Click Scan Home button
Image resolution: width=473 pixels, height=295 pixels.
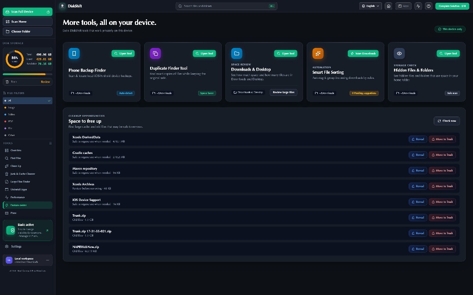(x=27, y=22)
